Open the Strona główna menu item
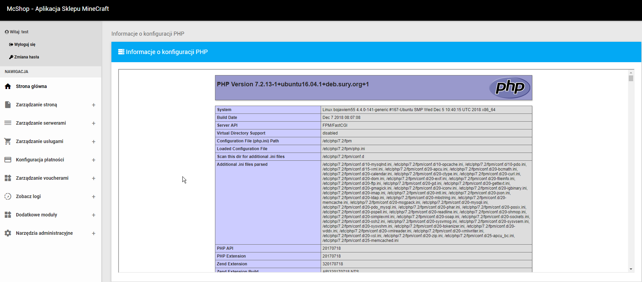The width and height of the screenshot is (642, 282). point(31,86)
